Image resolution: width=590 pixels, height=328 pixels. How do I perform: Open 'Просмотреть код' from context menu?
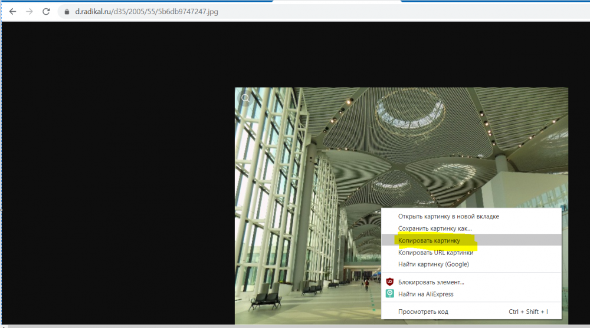coord(423,312)
